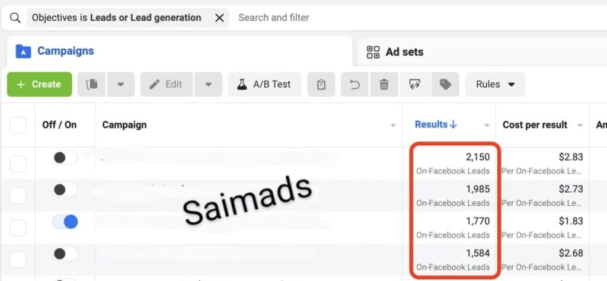Click the tag label icon
Image resolution: width=607 pixels, height=281 pixels.
click(x=445, y=85)
